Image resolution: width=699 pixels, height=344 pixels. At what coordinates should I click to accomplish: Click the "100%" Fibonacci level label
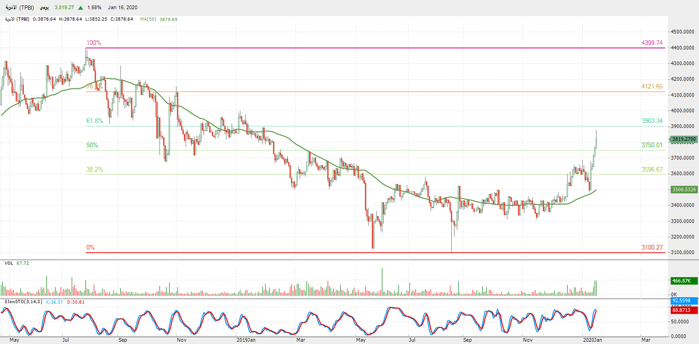tap(94, 43)
